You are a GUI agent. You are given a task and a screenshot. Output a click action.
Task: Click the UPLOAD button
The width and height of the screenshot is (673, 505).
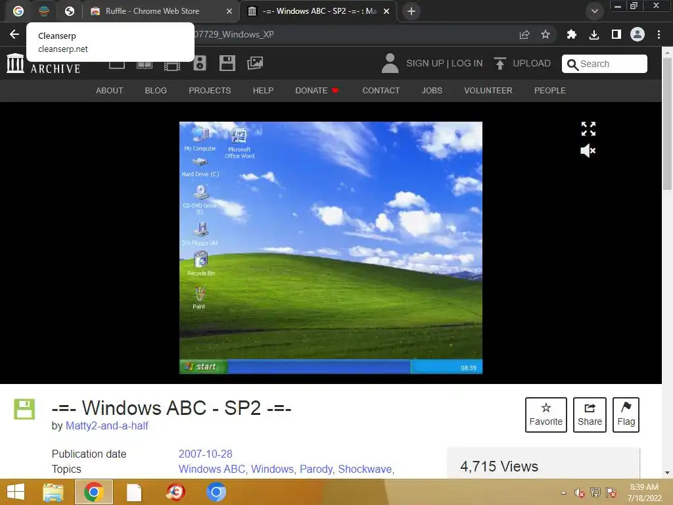pyautogui.click(x=522, y=63)
